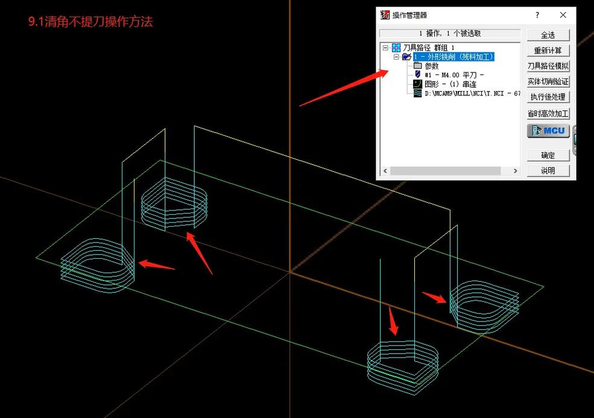Close the 操作管理器 dialog
This screenshot has height=418, width=594.
563,15
